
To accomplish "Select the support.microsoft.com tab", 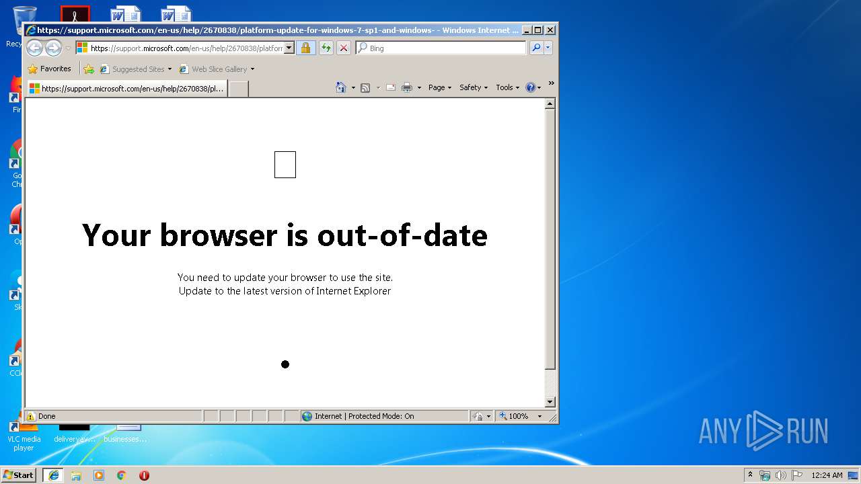I will tap(126, 88).
